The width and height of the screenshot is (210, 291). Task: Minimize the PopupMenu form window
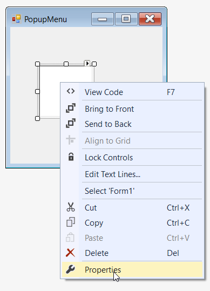pos(103,19)
